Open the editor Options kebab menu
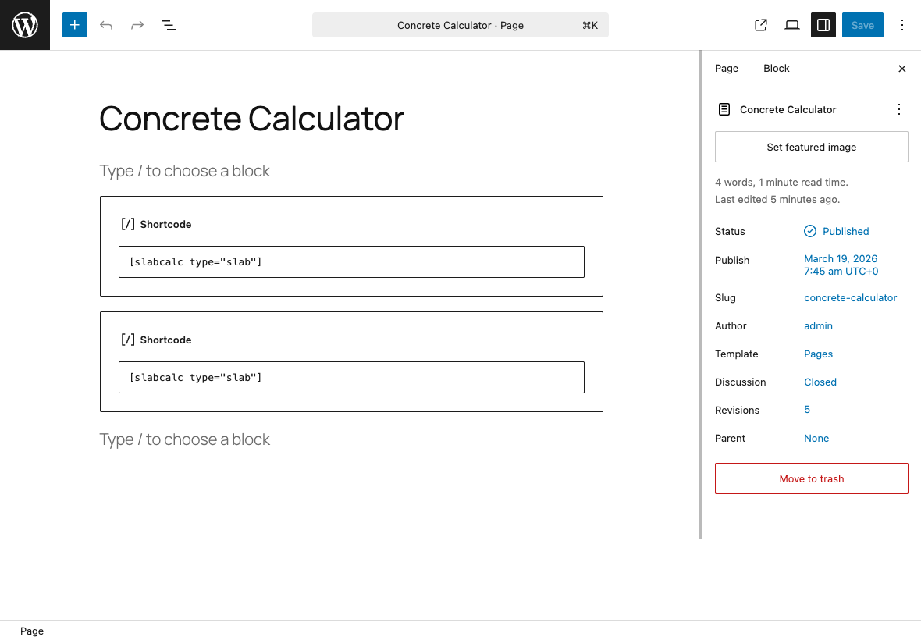 point(901,25)
